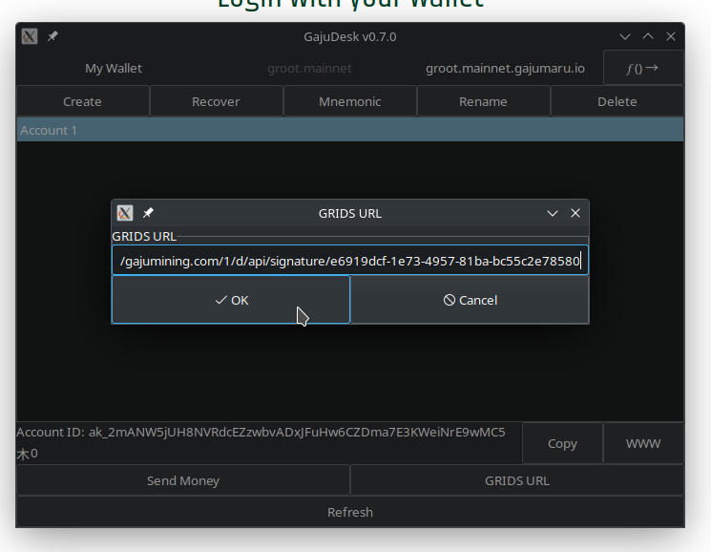Click the function arrow button
Viewport: 711px width, 552px height.
642,68
